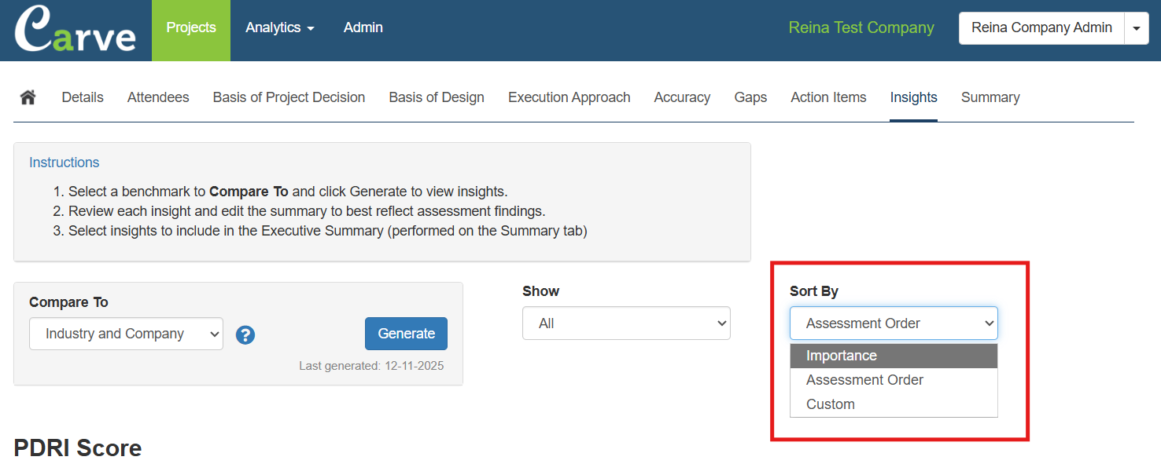This screenshot has height=475, width=1161.
Task: Open the Show filter dropdown
Action: point(626,323)
